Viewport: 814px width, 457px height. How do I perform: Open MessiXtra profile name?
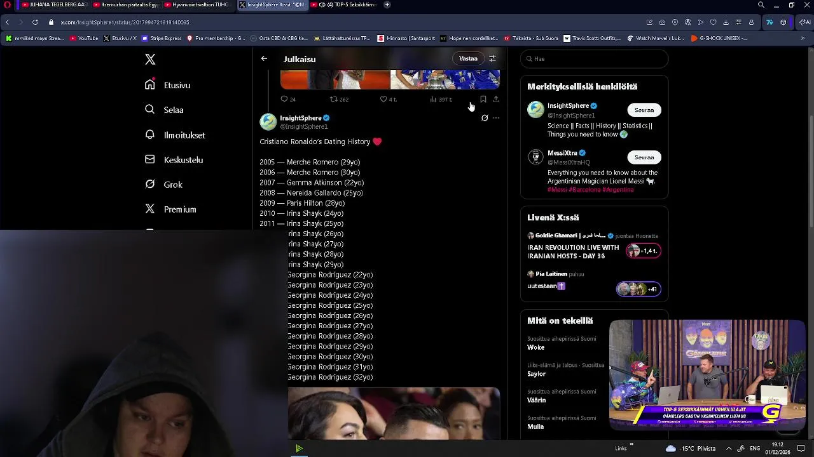(x=562, y=153)
